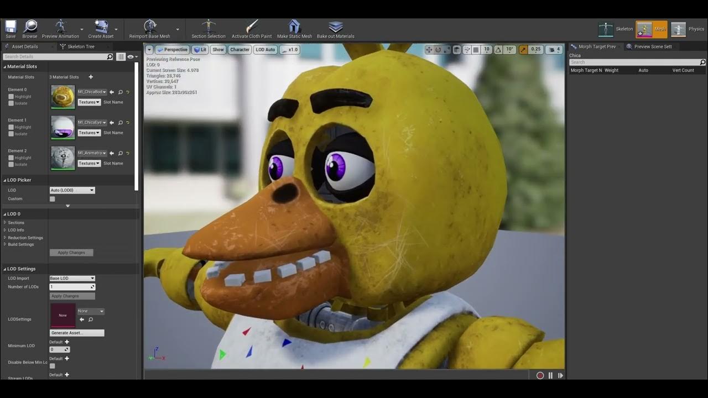Click the record button below the viewport

point(540,375)
